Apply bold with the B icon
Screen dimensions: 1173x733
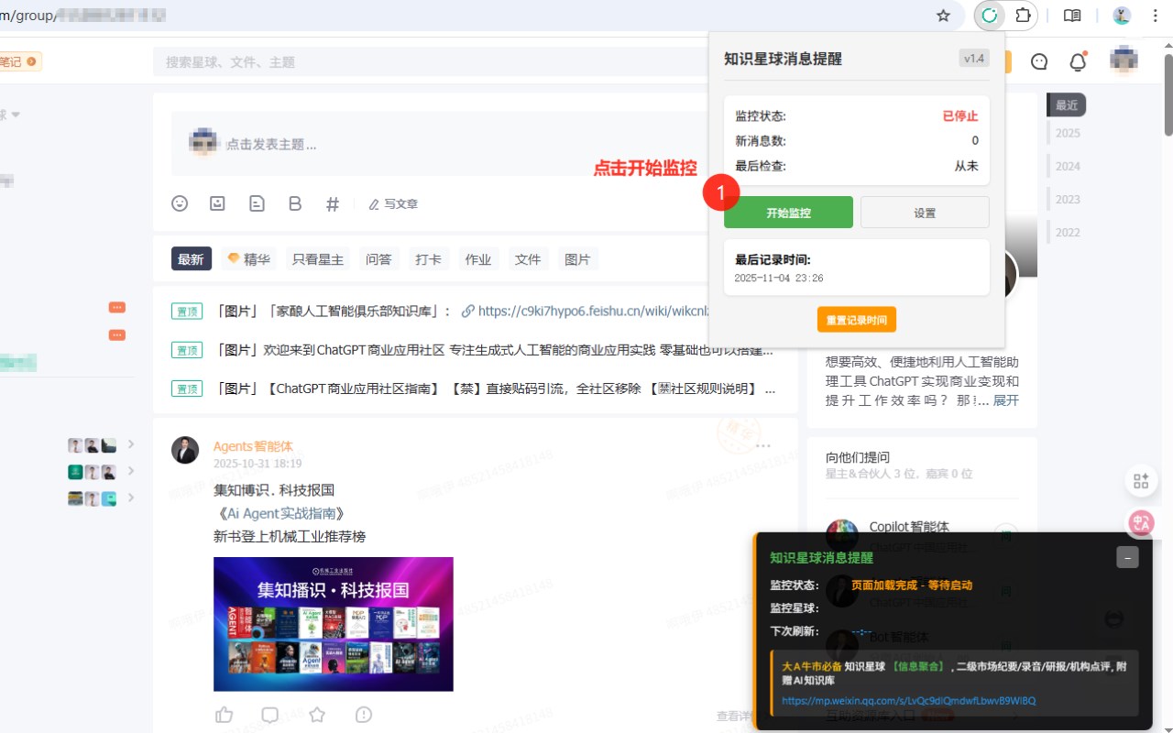[x=295, y=203]
